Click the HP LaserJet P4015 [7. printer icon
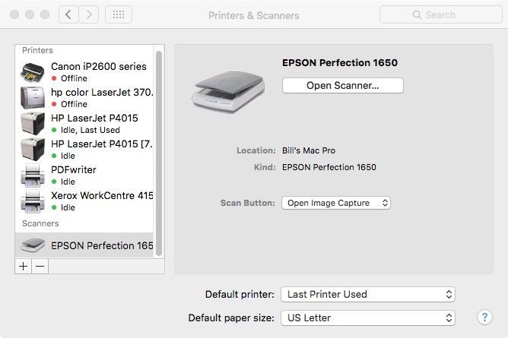Screen dimensions: 508x338 click(33, 150)
